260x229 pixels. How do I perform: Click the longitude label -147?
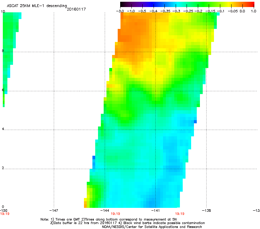54,211
